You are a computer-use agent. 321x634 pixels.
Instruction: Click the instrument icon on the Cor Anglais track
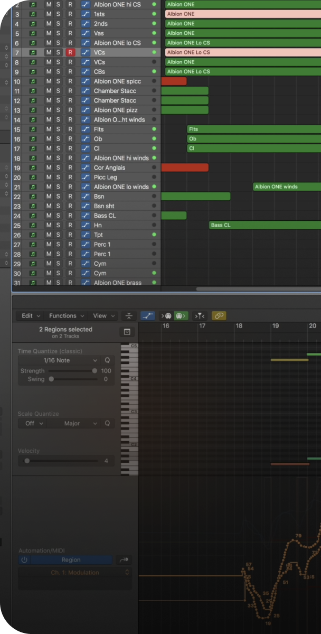pyautogui.click(x=33, y=168)
